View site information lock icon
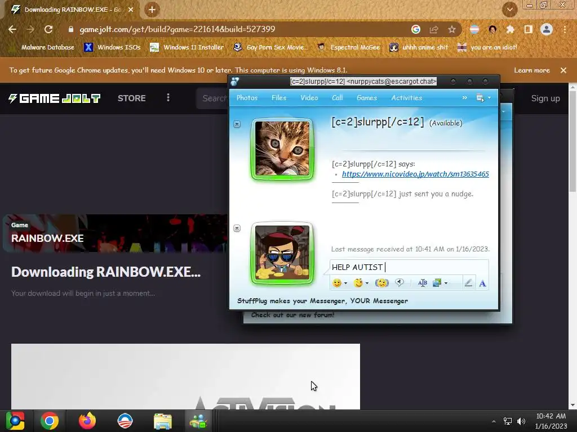Image resolution: width=577 pixels, height=432 pixels. pyautogui.click(x=71, y=29)
